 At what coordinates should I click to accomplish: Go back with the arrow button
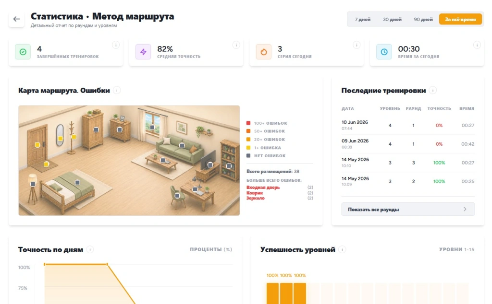[x=16, y=19]
